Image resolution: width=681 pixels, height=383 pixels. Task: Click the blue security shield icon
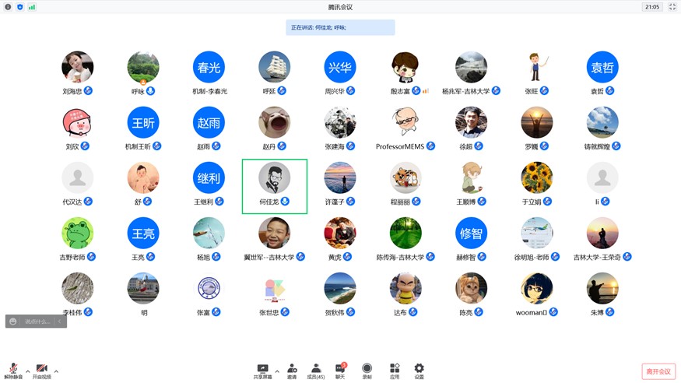pos(20,7)
